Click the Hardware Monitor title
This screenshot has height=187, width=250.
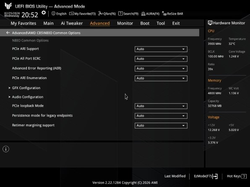click(x=229, y=23)
